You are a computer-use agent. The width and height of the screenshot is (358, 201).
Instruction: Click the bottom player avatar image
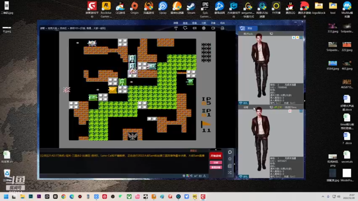(260, 138)
